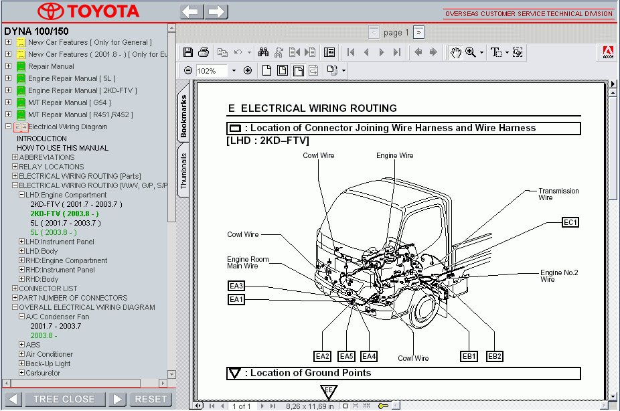Click the document scroll down arrow
The width and height of the screenshot is (620, 411).
(613, 396)
